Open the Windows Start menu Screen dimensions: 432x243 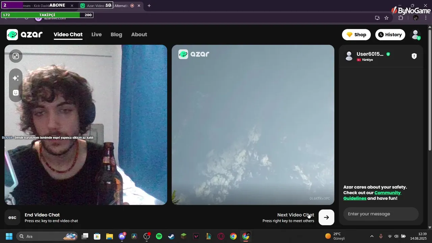click(9, 236)
